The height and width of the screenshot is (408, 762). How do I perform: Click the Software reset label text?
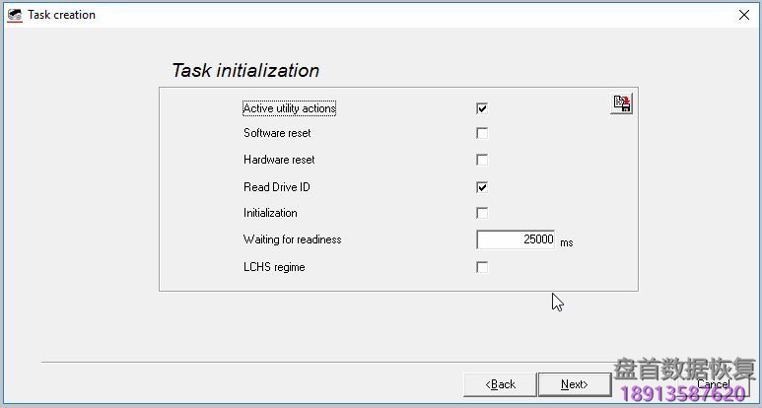277,133
